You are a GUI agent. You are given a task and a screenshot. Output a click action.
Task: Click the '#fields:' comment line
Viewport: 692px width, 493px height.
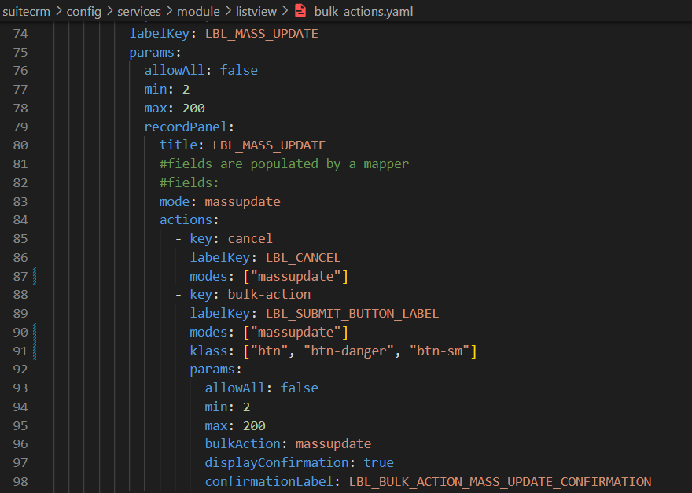click(x=189, y=182)
